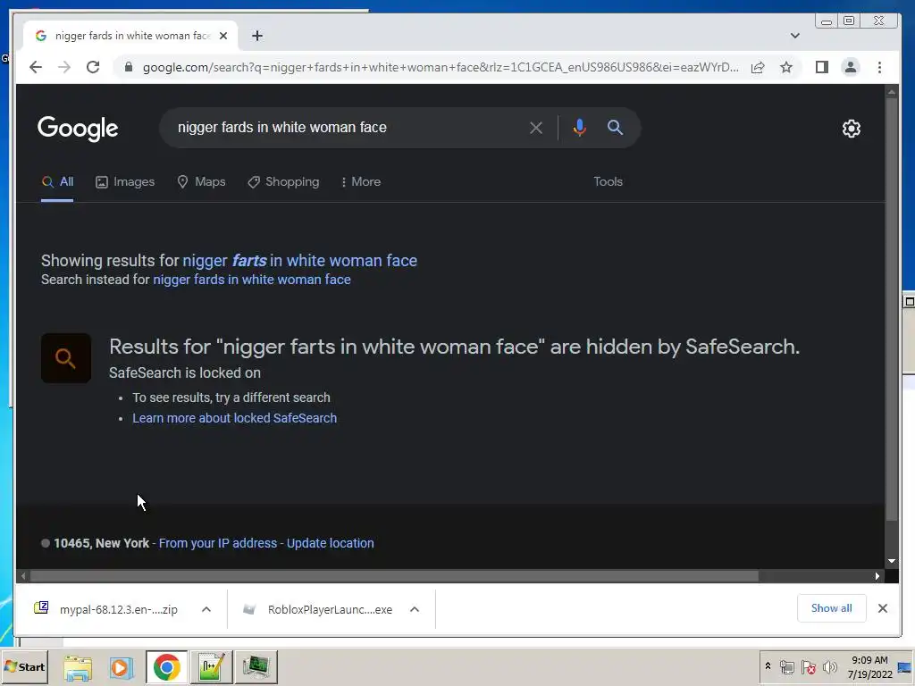
Task: Click the Chrome taskbar icon
Action: tap(167, 667)
